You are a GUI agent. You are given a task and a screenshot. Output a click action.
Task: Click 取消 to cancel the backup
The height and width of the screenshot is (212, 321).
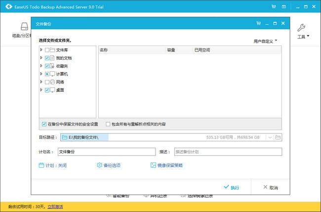(x=271, y=187)
